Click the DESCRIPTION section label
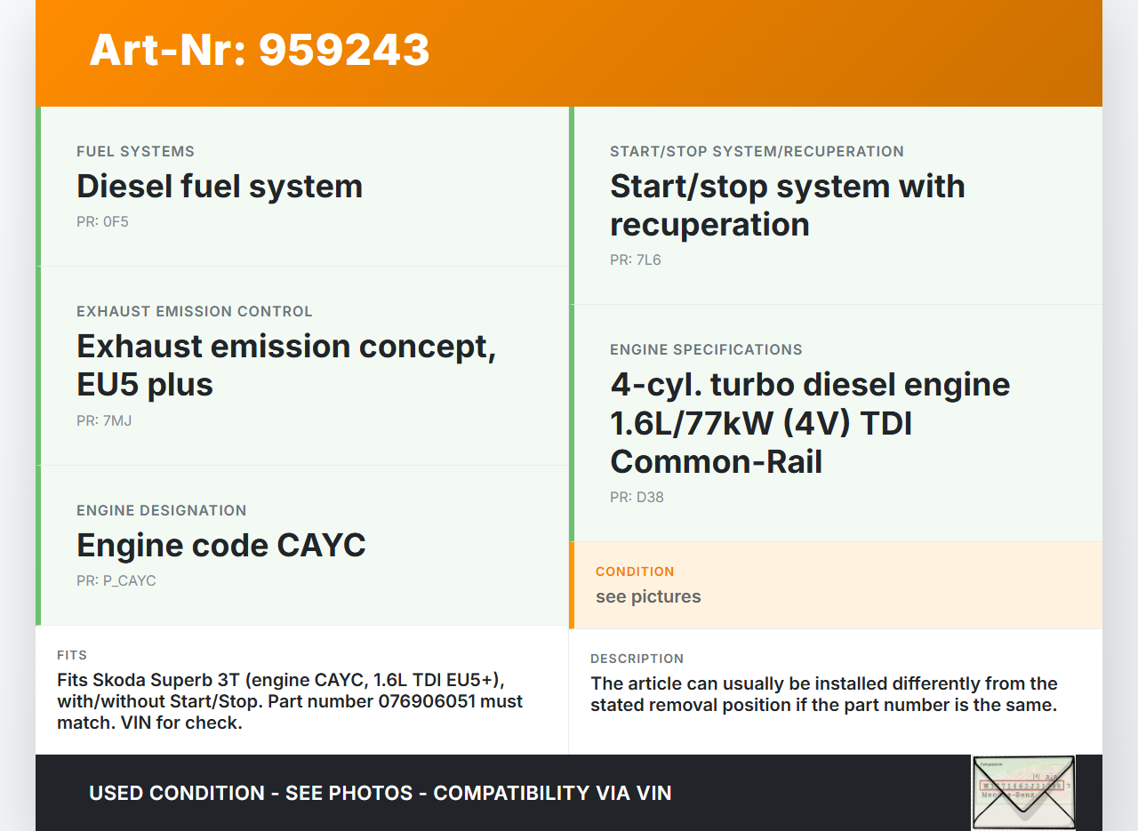Image resolution: width=1138 pixels, height=831 pixels. [637, 659]
